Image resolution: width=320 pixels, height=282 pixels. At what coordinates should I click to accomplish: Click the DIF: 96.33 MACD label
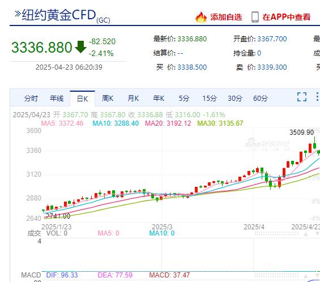click(62, 275)
